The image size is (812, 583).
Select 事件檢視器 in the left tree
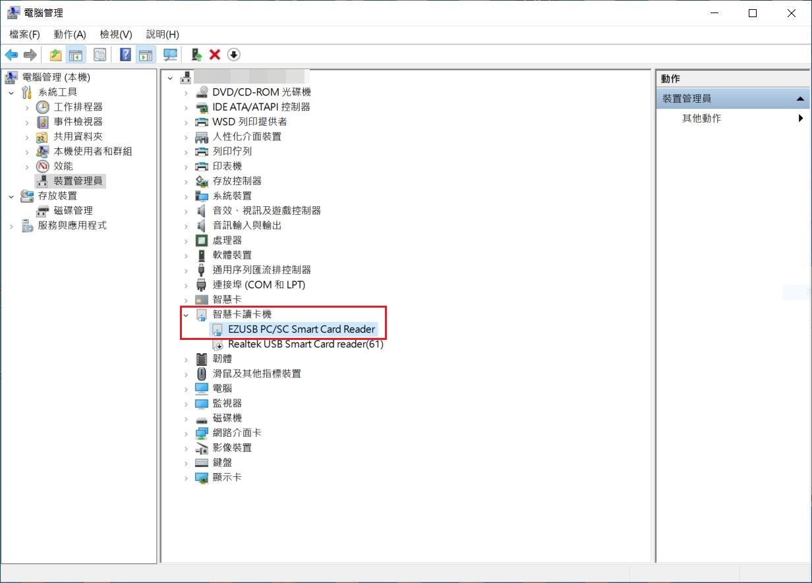coord(78,121)
